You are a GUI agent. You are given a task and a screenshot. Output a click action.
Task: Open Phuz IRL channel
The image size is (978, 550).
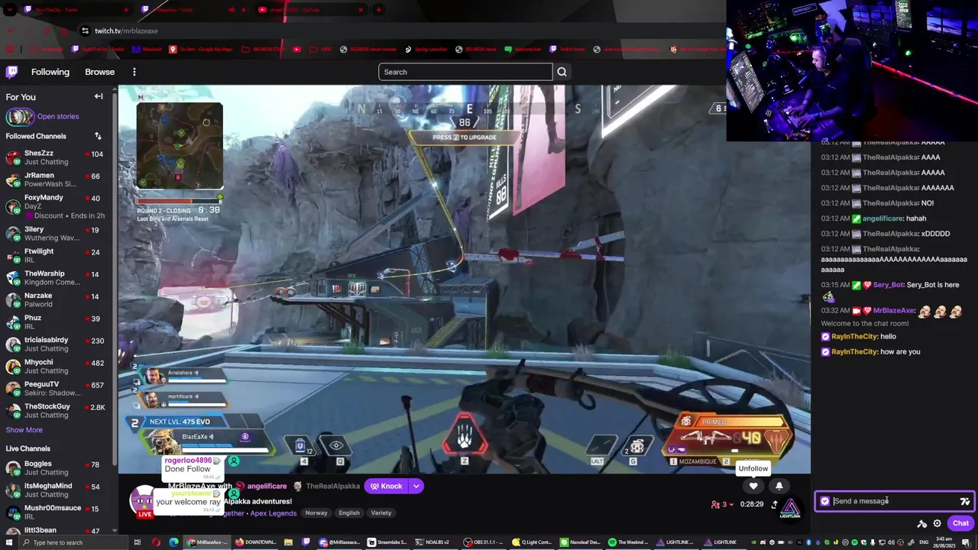point(55,322)
